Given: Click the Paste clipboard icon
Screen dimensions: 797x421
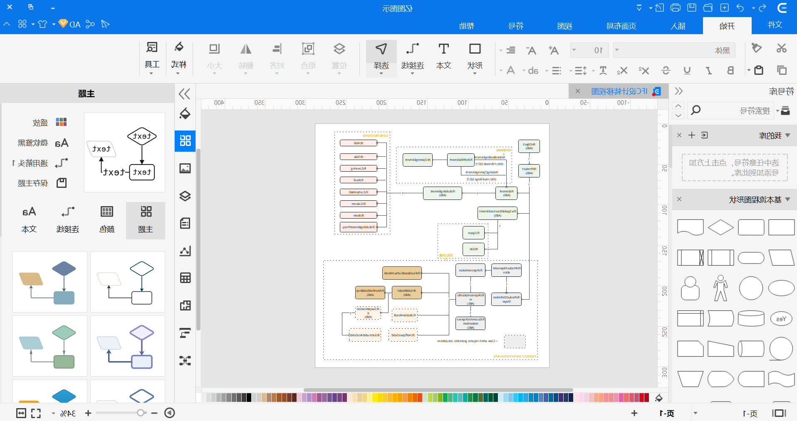Looking at the screenshot, I should pos(759,70).
